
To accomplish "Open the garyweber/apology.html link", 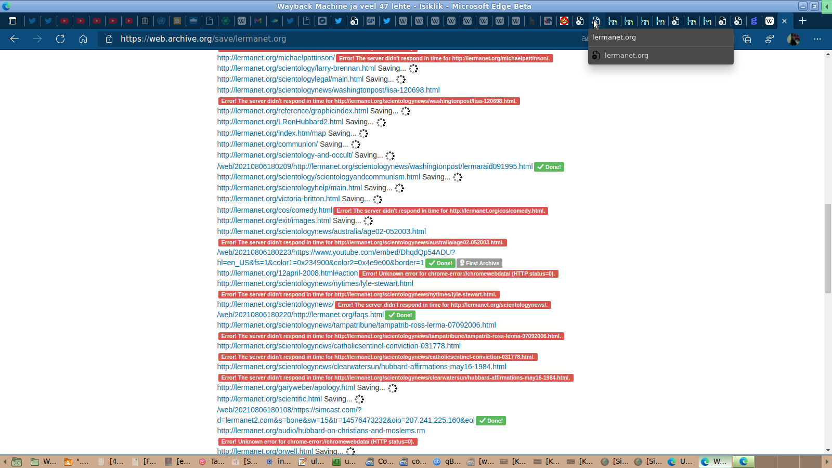I will (x=286, y=387).
